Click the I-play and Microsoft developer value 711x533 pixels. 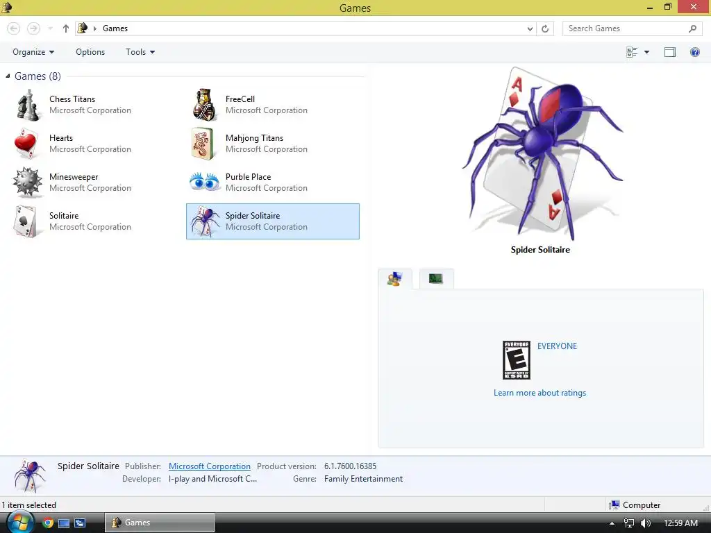click(212, 479)
